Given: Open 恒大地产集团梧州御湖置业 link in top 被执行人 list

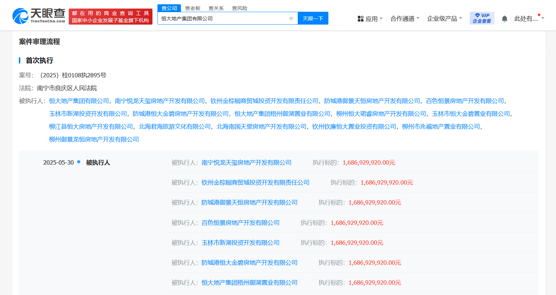Looking at the screenshot, I should [282, 114].
